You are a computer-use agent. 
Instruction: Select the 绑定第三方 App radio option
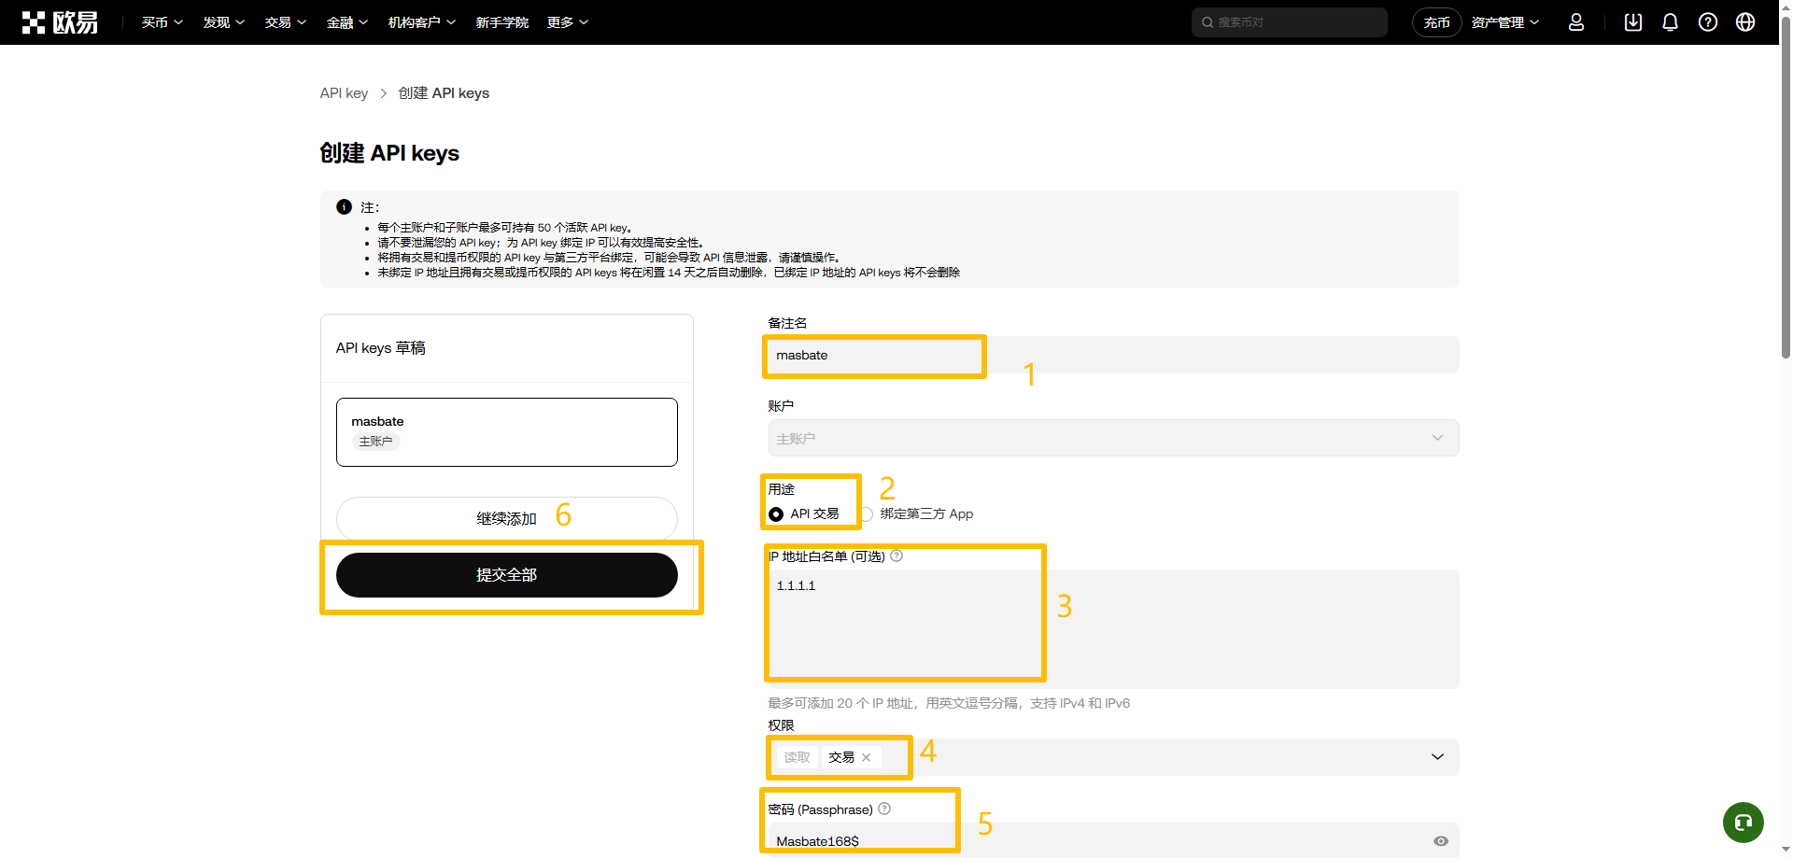click(x=867, y=514)
